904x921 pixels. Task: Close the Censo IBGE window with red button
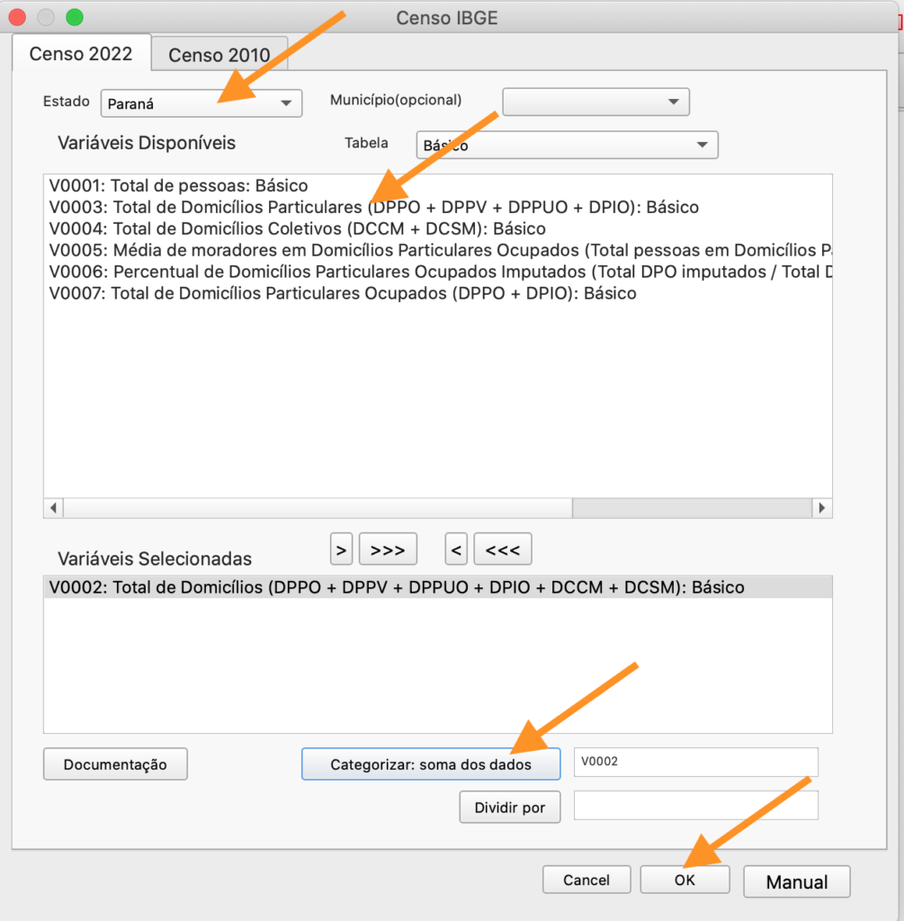(x=17, y=18)
